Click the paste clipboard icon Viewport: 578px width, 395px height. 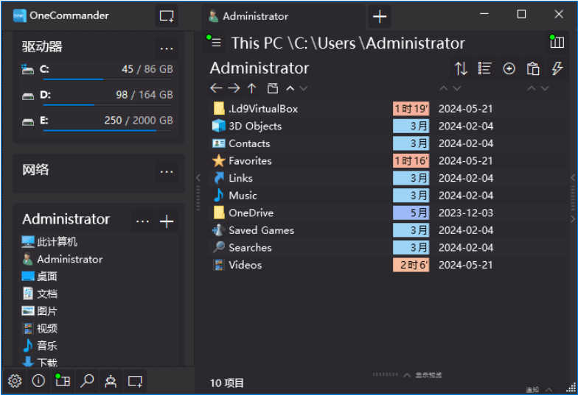pos(533,68)
